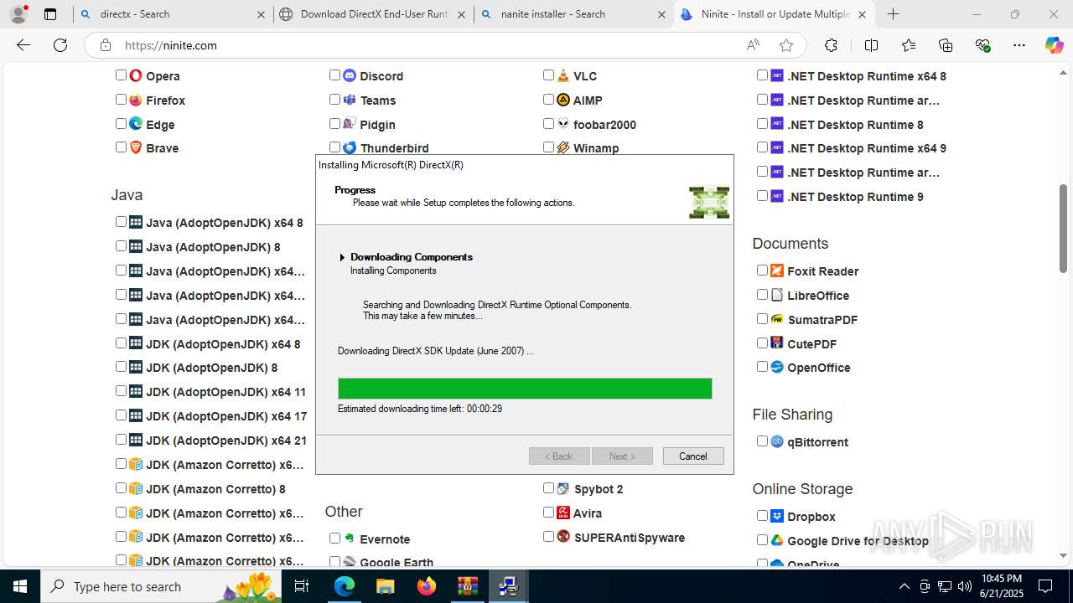Click the qBittorrent icon
Viewport: 1073px width, 603px height.
point(777,441)
